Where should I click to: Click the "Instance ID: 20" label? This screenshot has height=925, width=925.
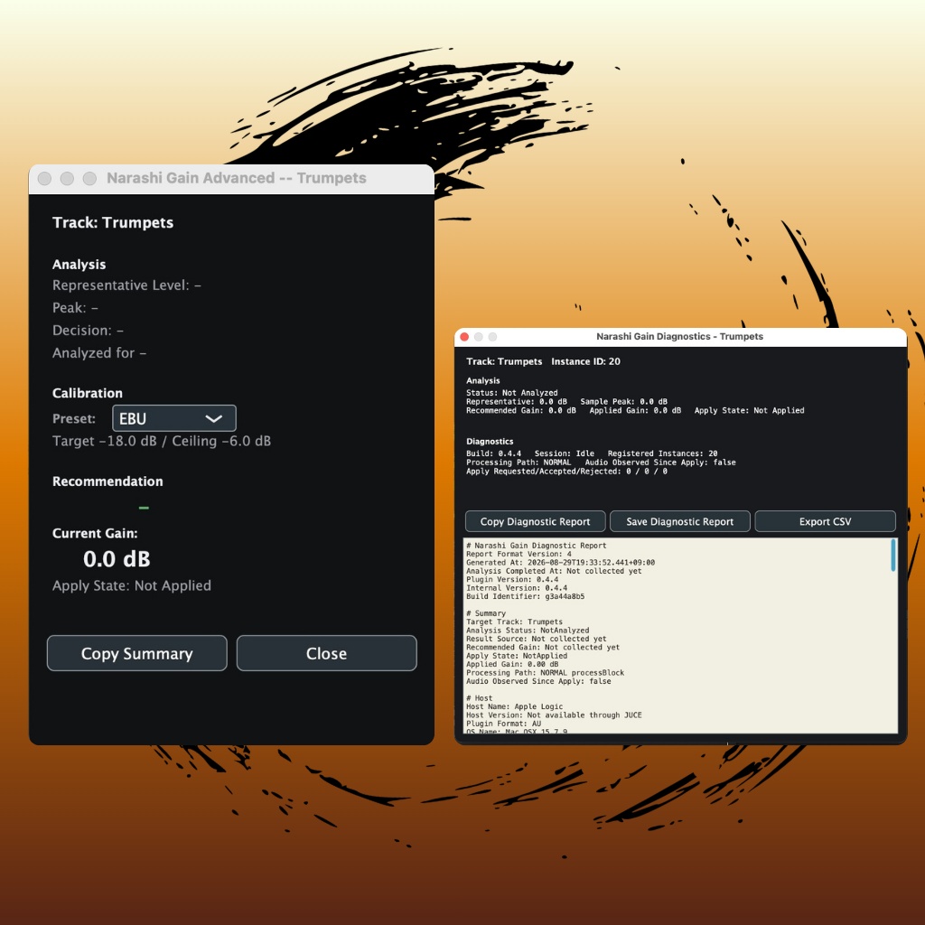click(585, 361)
